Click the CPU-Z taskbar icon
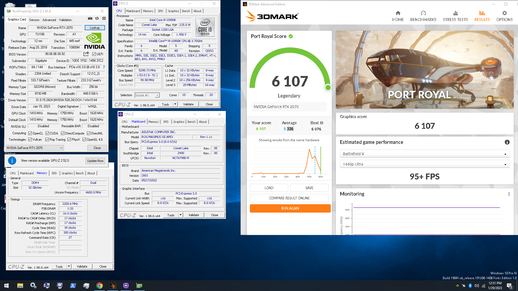 126,286
